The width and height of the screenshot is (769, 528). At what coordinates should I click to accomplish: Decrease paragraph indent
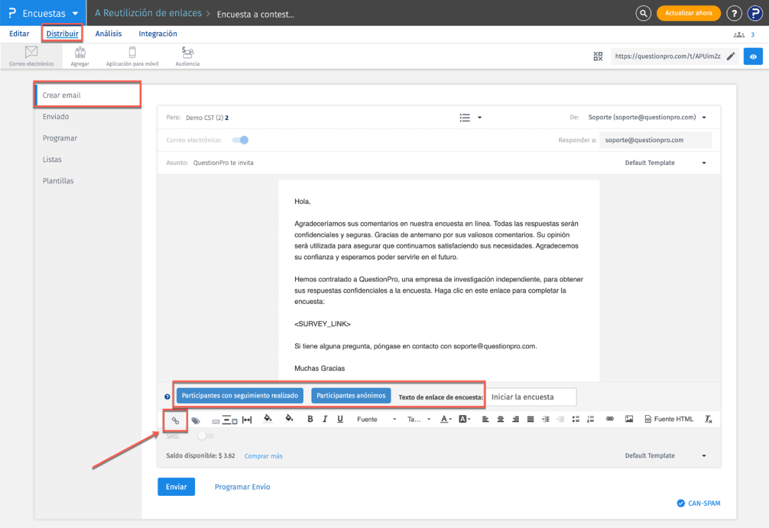pyautogui.click(x=561, y=419)
